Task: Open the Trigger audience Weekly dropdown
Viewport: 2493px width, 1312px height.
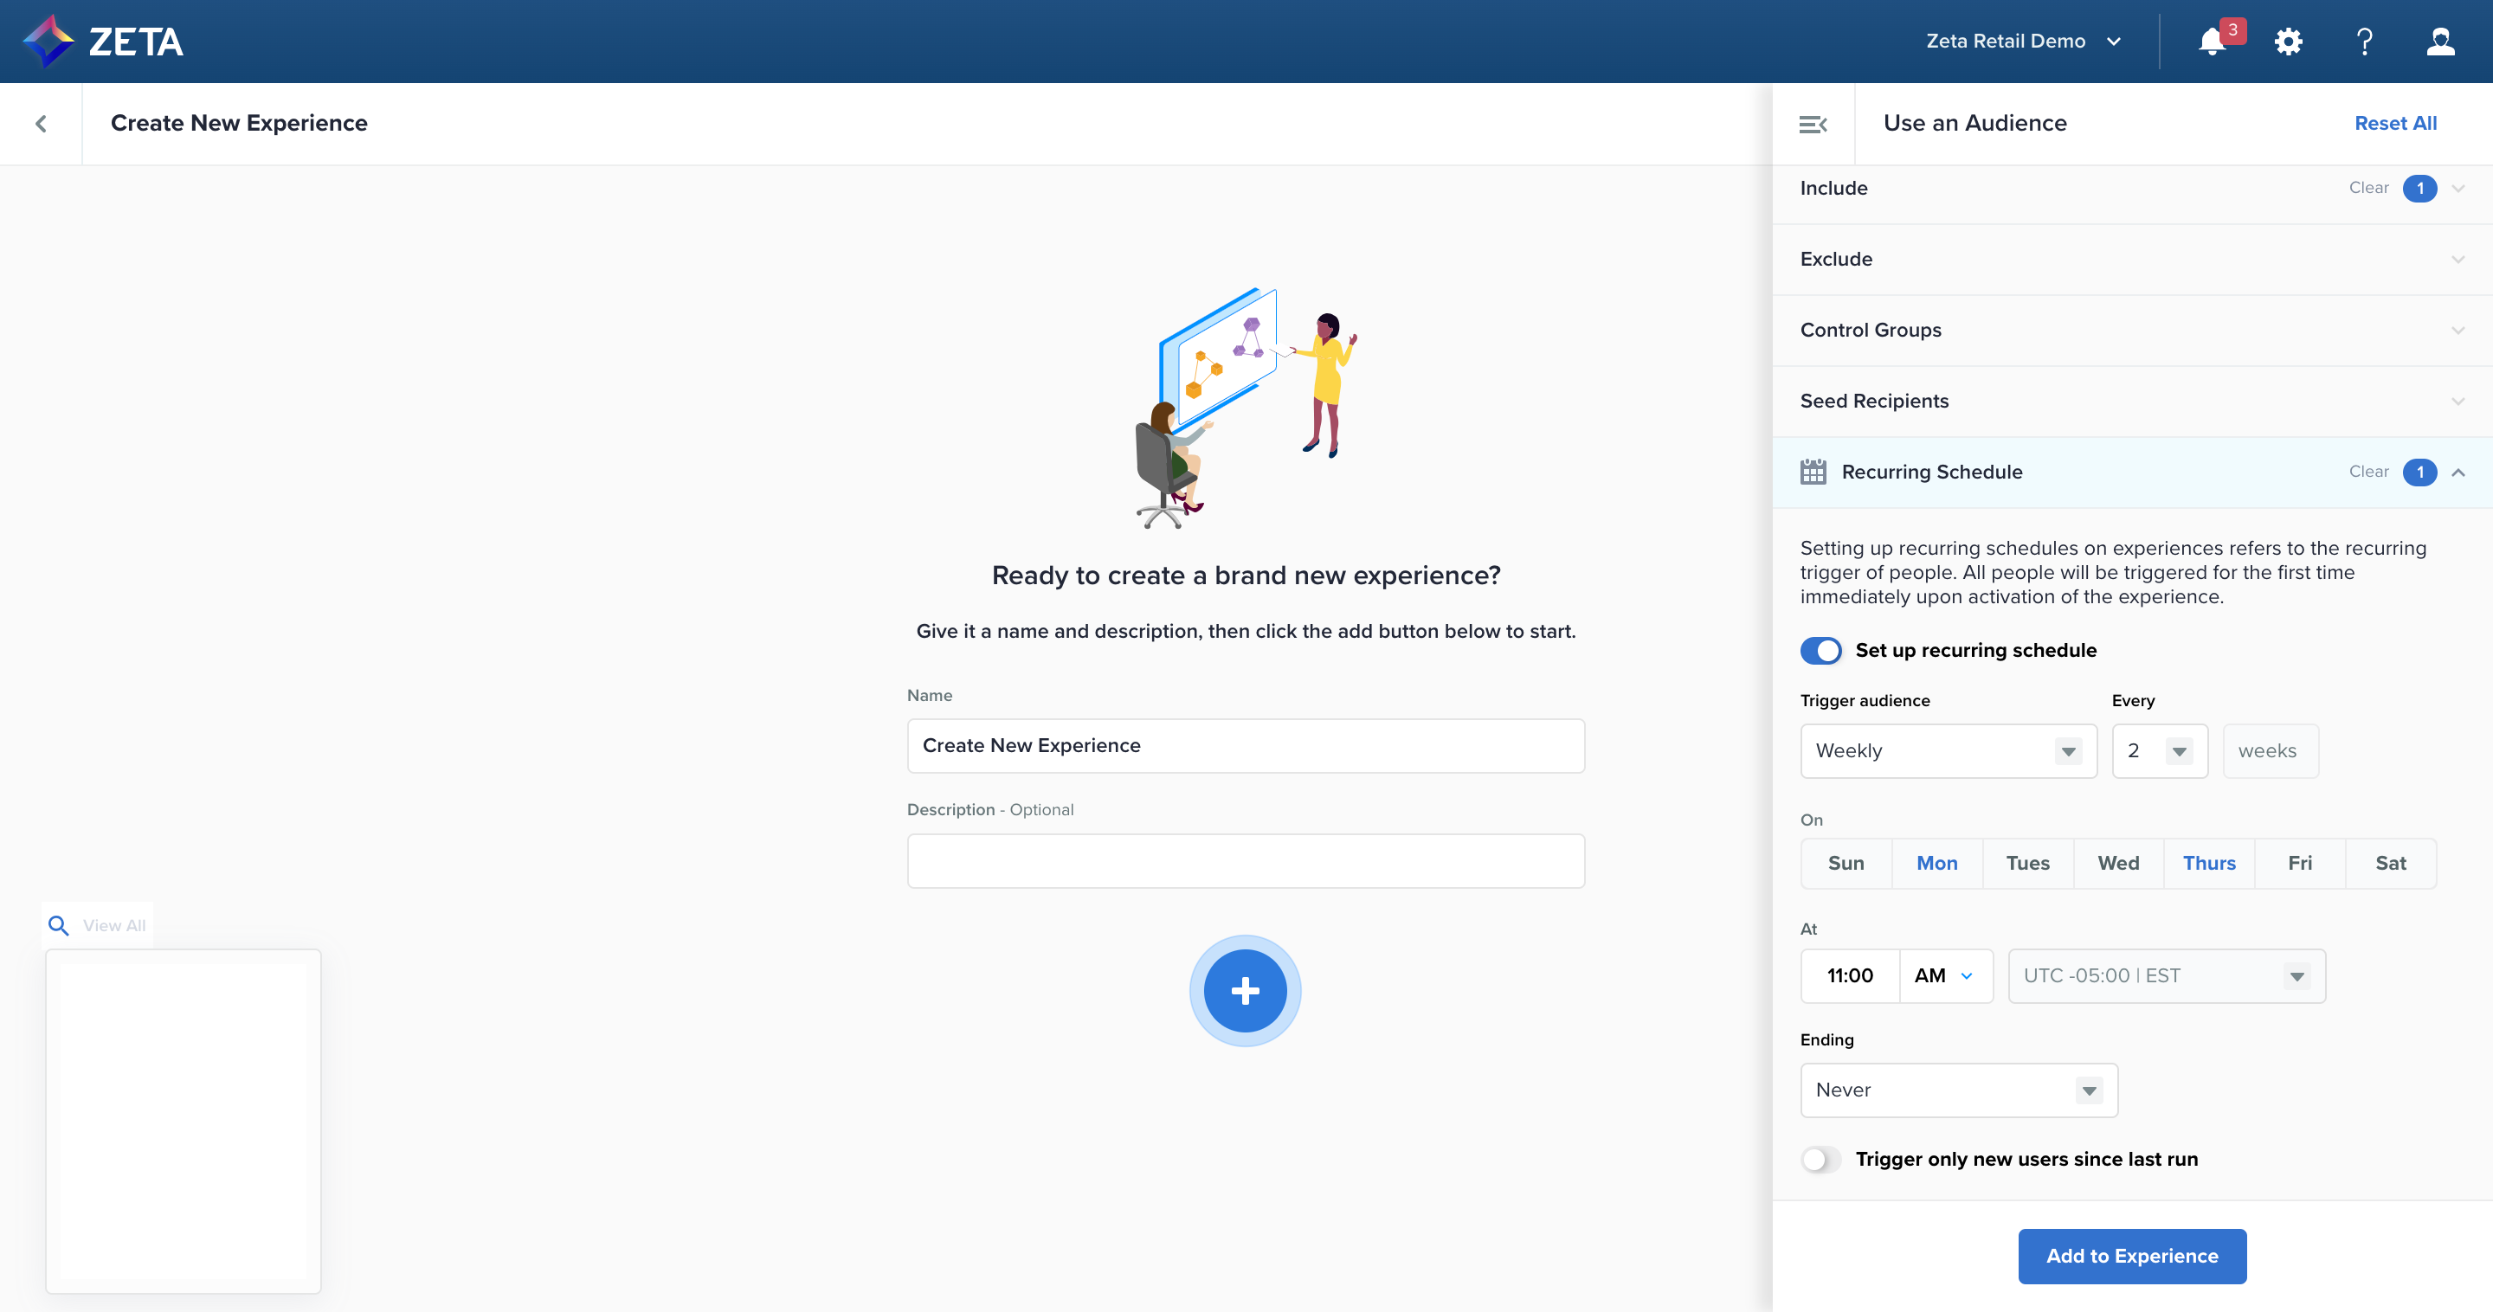Action: [1947, 751]
